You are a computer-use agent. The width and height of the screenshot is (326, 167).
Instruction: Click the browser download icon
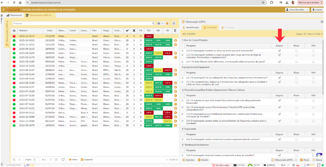click(287, 2)
